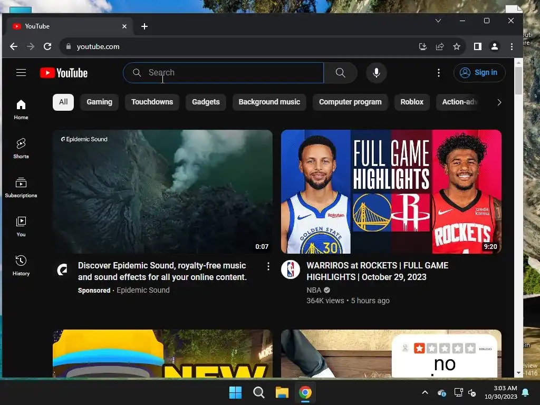Screen dimensions: 540x405
Task: Open Windows Start menu
Action: [236, 392]
